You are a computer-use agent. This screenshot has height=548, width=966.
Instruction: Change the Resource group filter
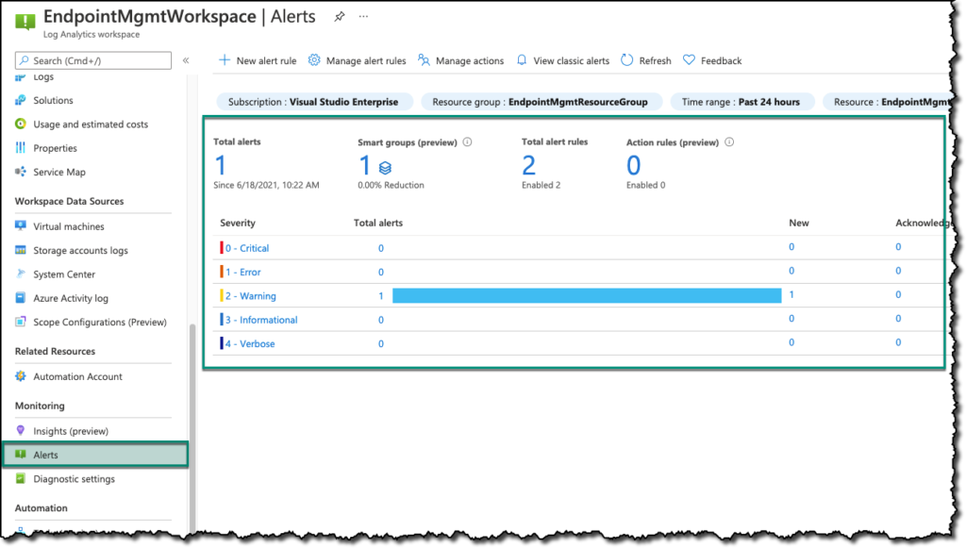541,102
